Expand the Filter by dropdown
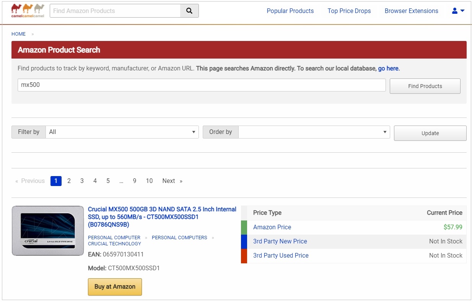This screenshot has width=472, height=302. (x=122, y=132)
